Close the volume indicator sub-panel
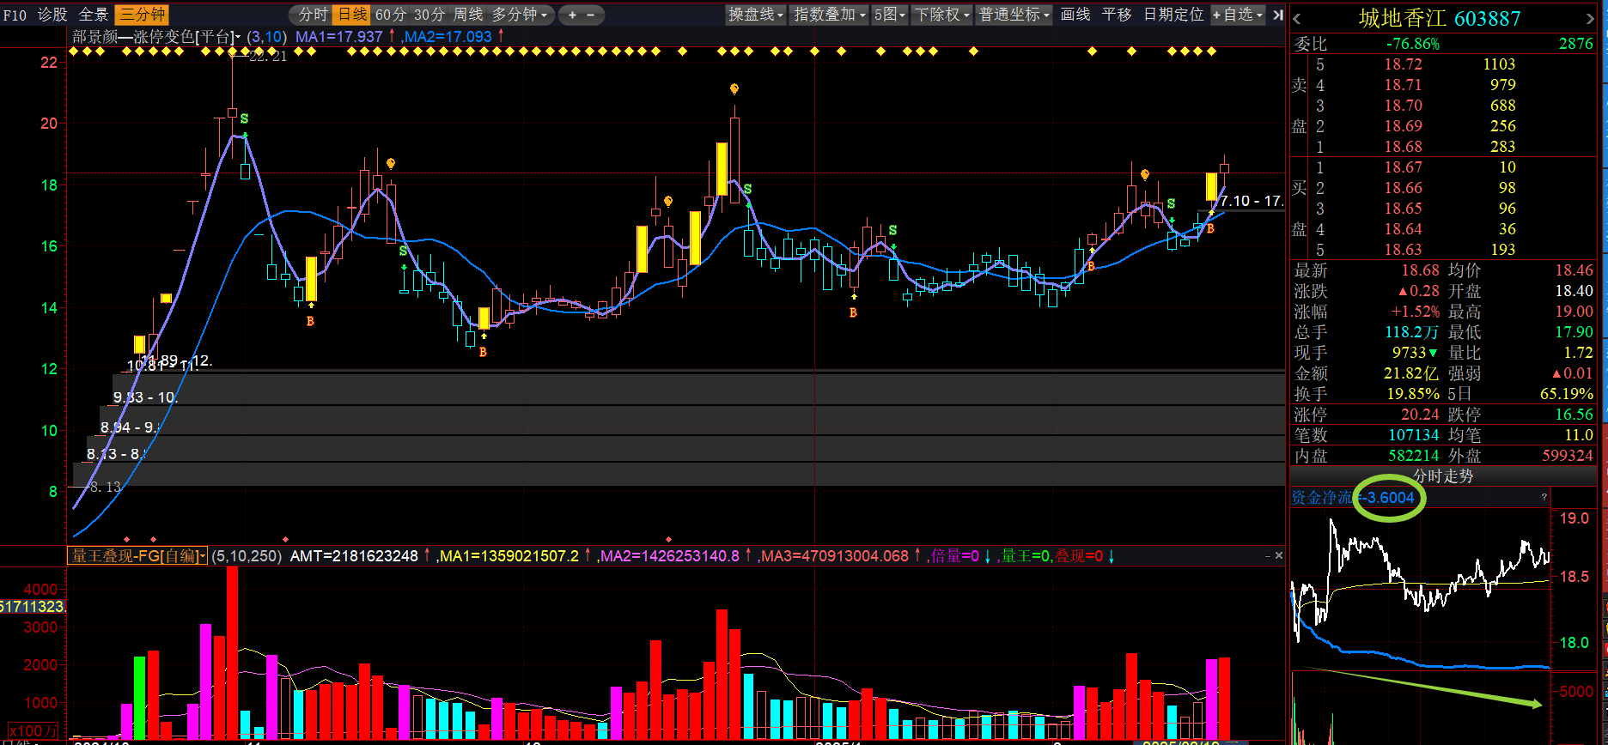This screenshot has height=745, width=1608. [1279, 556]
